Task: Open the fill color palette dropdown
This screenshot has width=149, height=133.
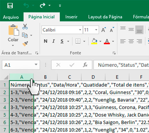Action: tap(100, 41)
